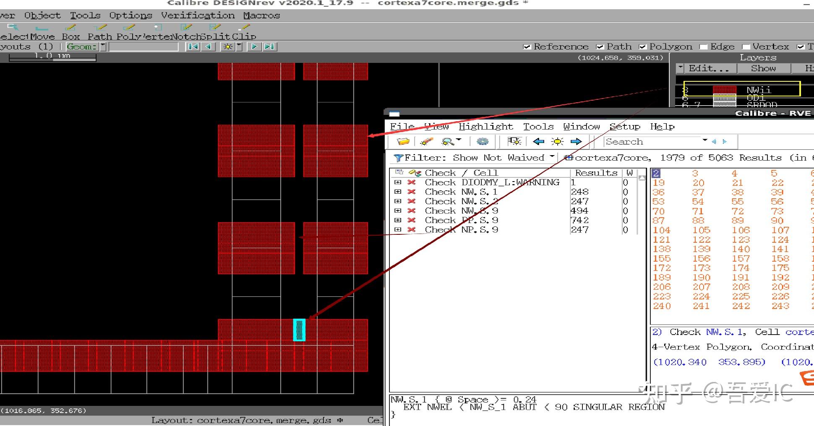814x426 pixels.
Task: Open the NW.S.1 check link in details
Action: [x=725, y=332]
